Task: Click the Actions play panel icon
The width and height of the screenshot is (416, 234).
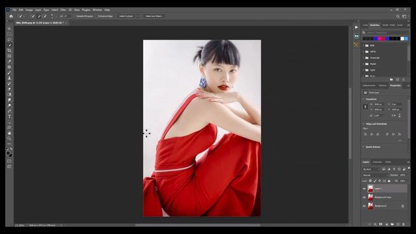Action: (356, 27)
